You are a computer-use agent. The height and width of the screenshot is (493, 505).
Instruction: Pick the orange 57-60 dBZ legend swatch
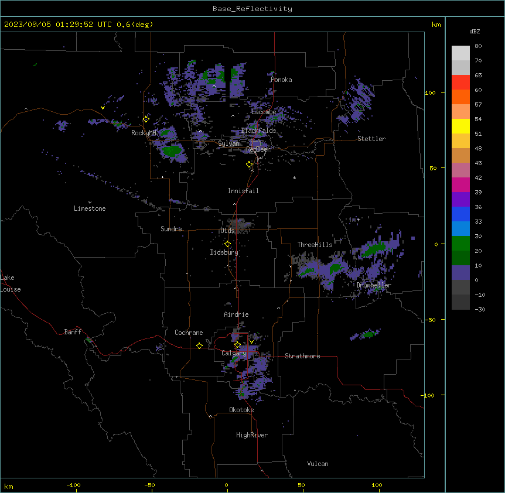click(x=460, y=97)
